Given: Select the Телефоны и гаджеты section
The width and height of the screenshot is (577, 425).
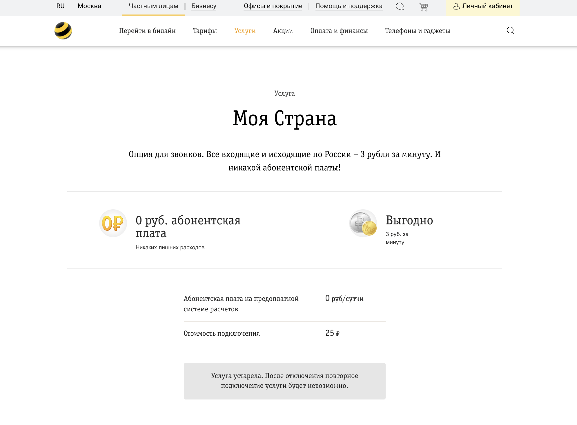Looking at the screenshot, I should (x=418, y=30).
